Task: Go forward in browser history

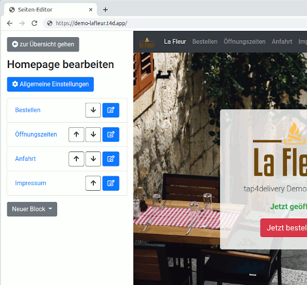Action: (22, 23)
